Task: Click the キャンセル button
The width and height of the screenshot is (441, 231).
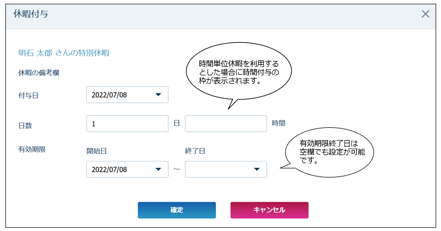Action: tap(270, 210)
